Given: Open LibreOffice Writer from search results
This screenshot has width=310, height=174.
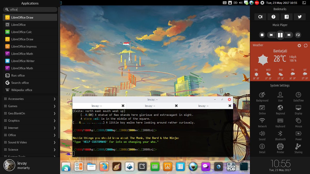Looking at the screenshot, I should (30, 61).
